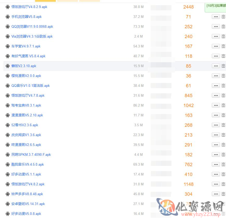This screenshot has width=226, height=218.
Task: Open file 安卓壁纸V5.14.31.apk
Action: (28, 204)
